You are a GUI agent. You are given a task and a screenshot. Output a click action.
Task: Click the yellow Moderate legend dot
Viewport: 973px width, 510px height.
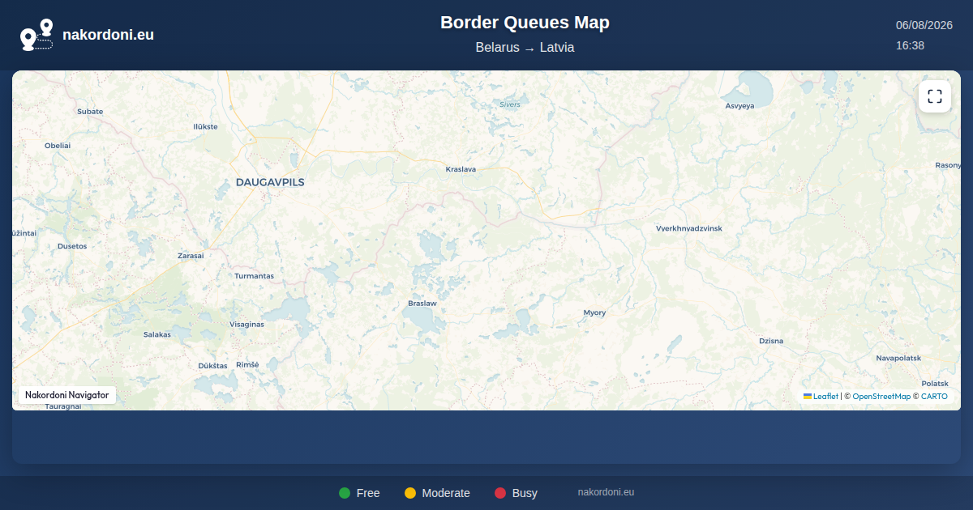(x=410, y=493)
